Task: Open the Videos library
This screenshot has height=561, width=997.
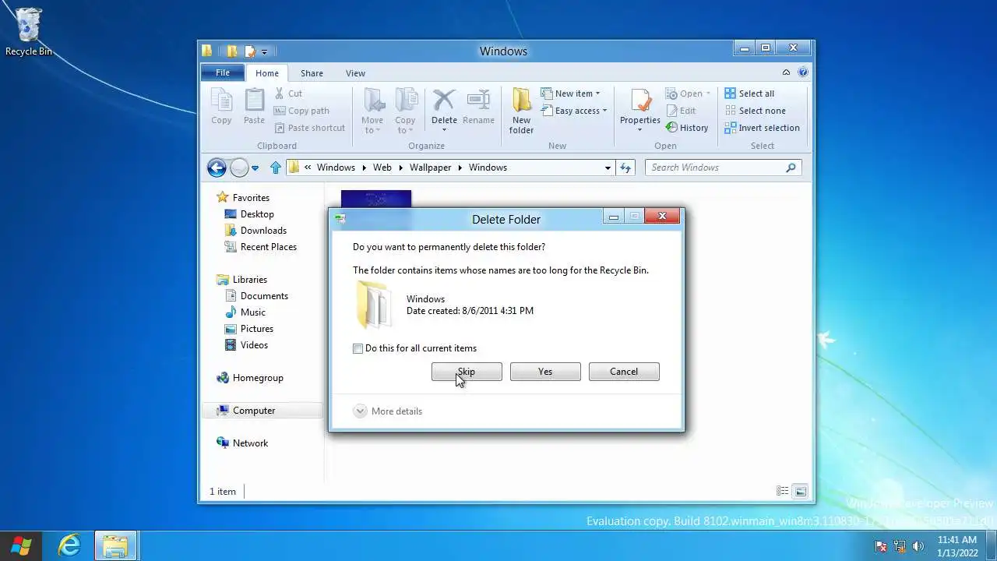Action: pos(246,345)
